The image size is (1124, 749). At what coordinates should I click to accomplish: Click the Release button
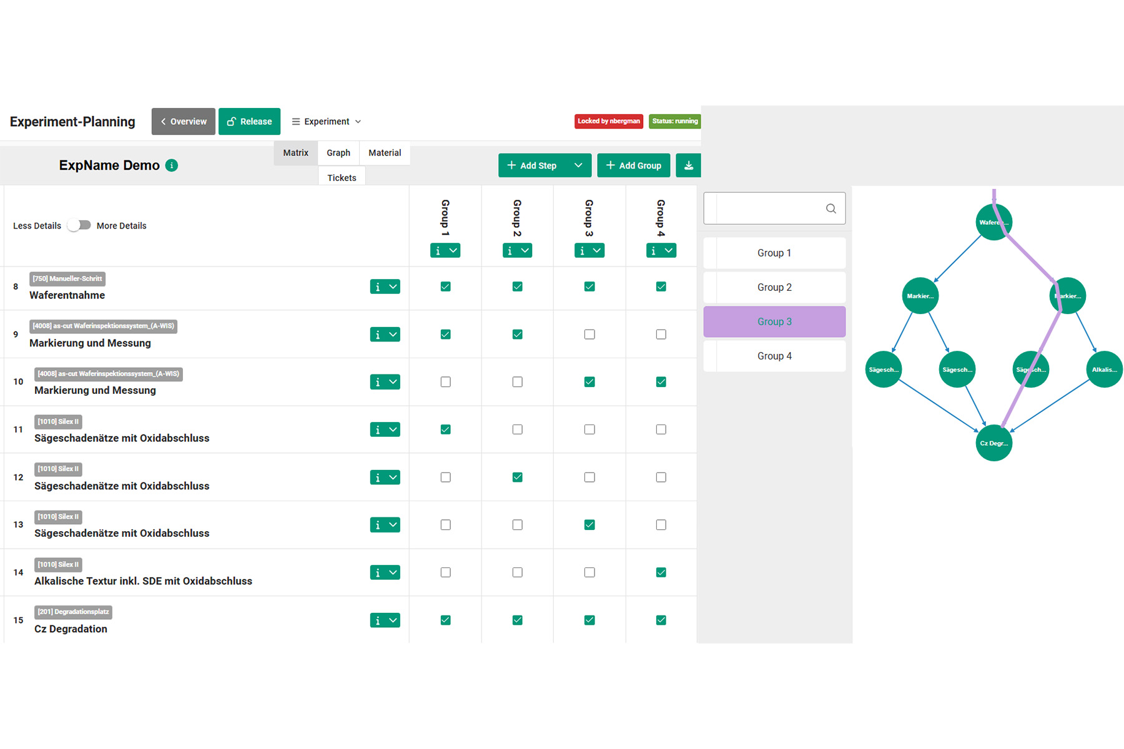point(249,122)
